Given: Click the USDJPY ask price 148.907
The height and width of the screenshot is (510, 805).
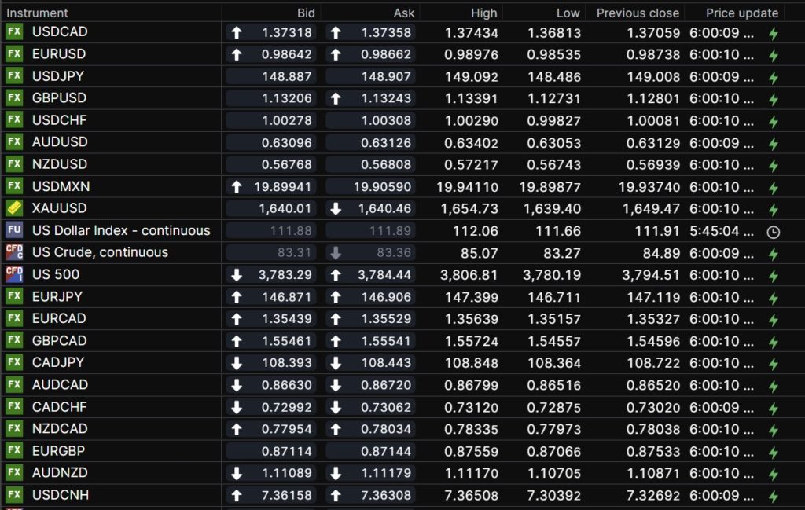Looking at the screenshot, I should click(385, 76).
